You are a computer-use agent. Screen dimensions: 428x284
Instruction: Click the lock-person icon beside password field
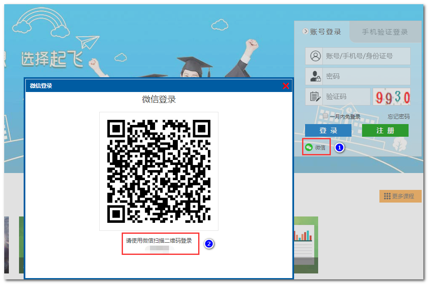pos(315,76)
